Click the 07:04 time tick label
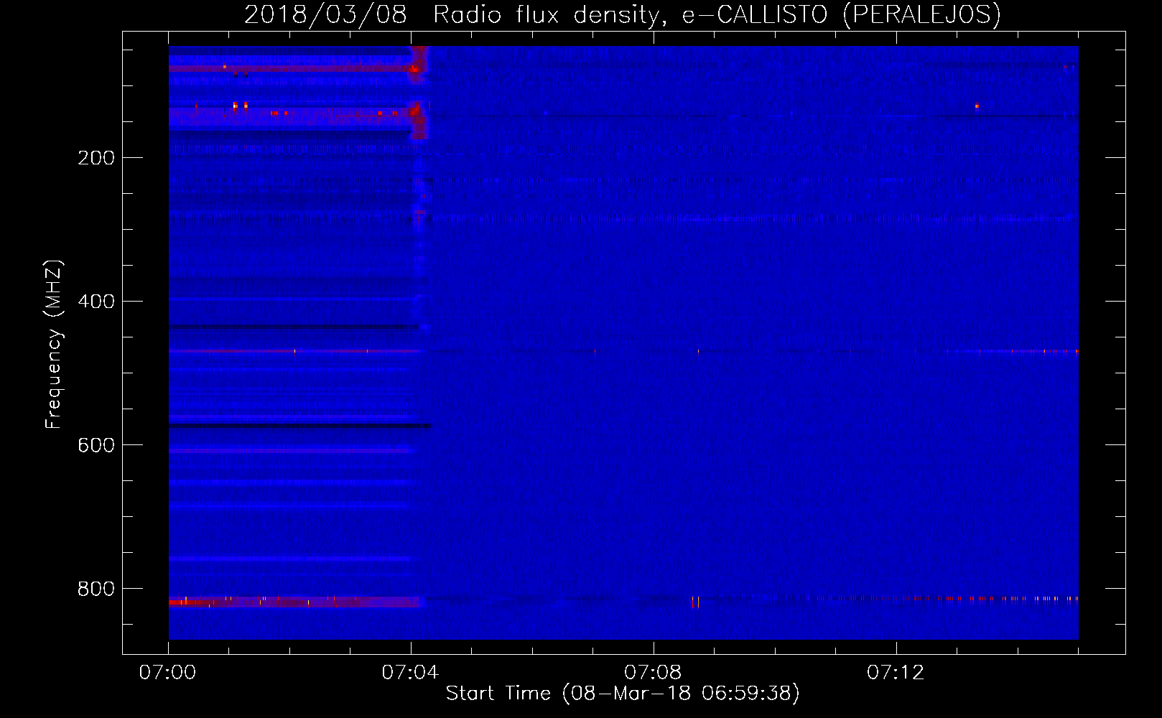1162x718 pixels. click(410, 673)
